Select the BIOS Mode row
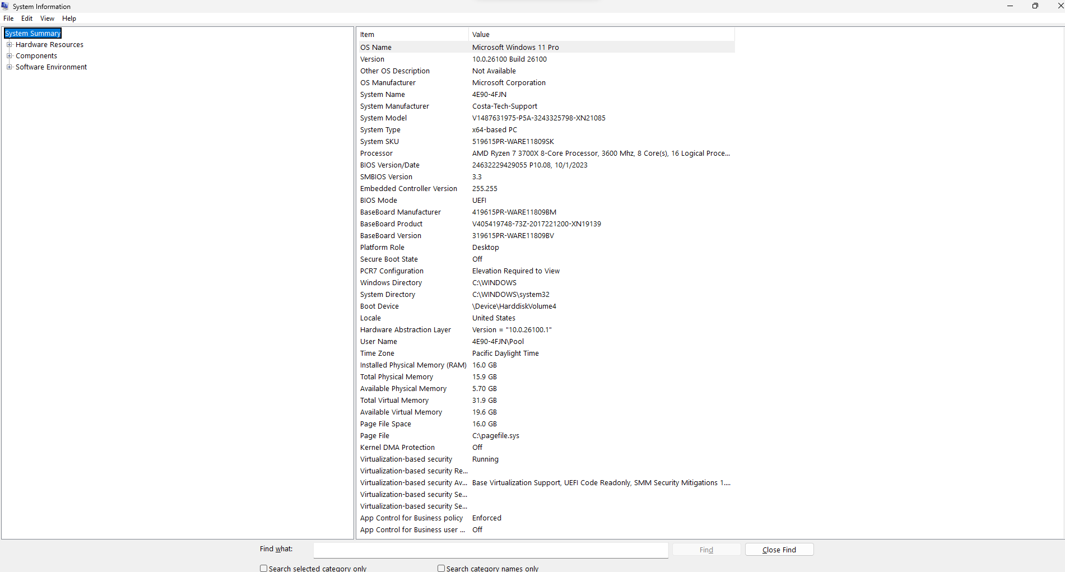The height and width of the screenshot is (572, 1065). 546,201
